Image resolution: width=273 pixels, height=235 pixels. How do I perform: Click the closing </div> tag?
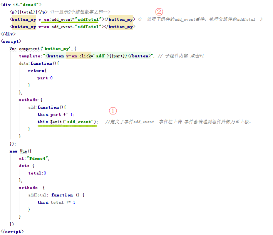(x=8, y=34)
